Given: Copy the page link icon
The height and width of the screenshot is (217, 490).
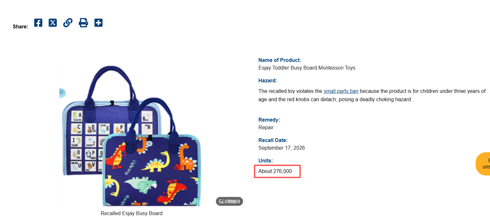Looking at the screenshot, I should click(68, 23).
